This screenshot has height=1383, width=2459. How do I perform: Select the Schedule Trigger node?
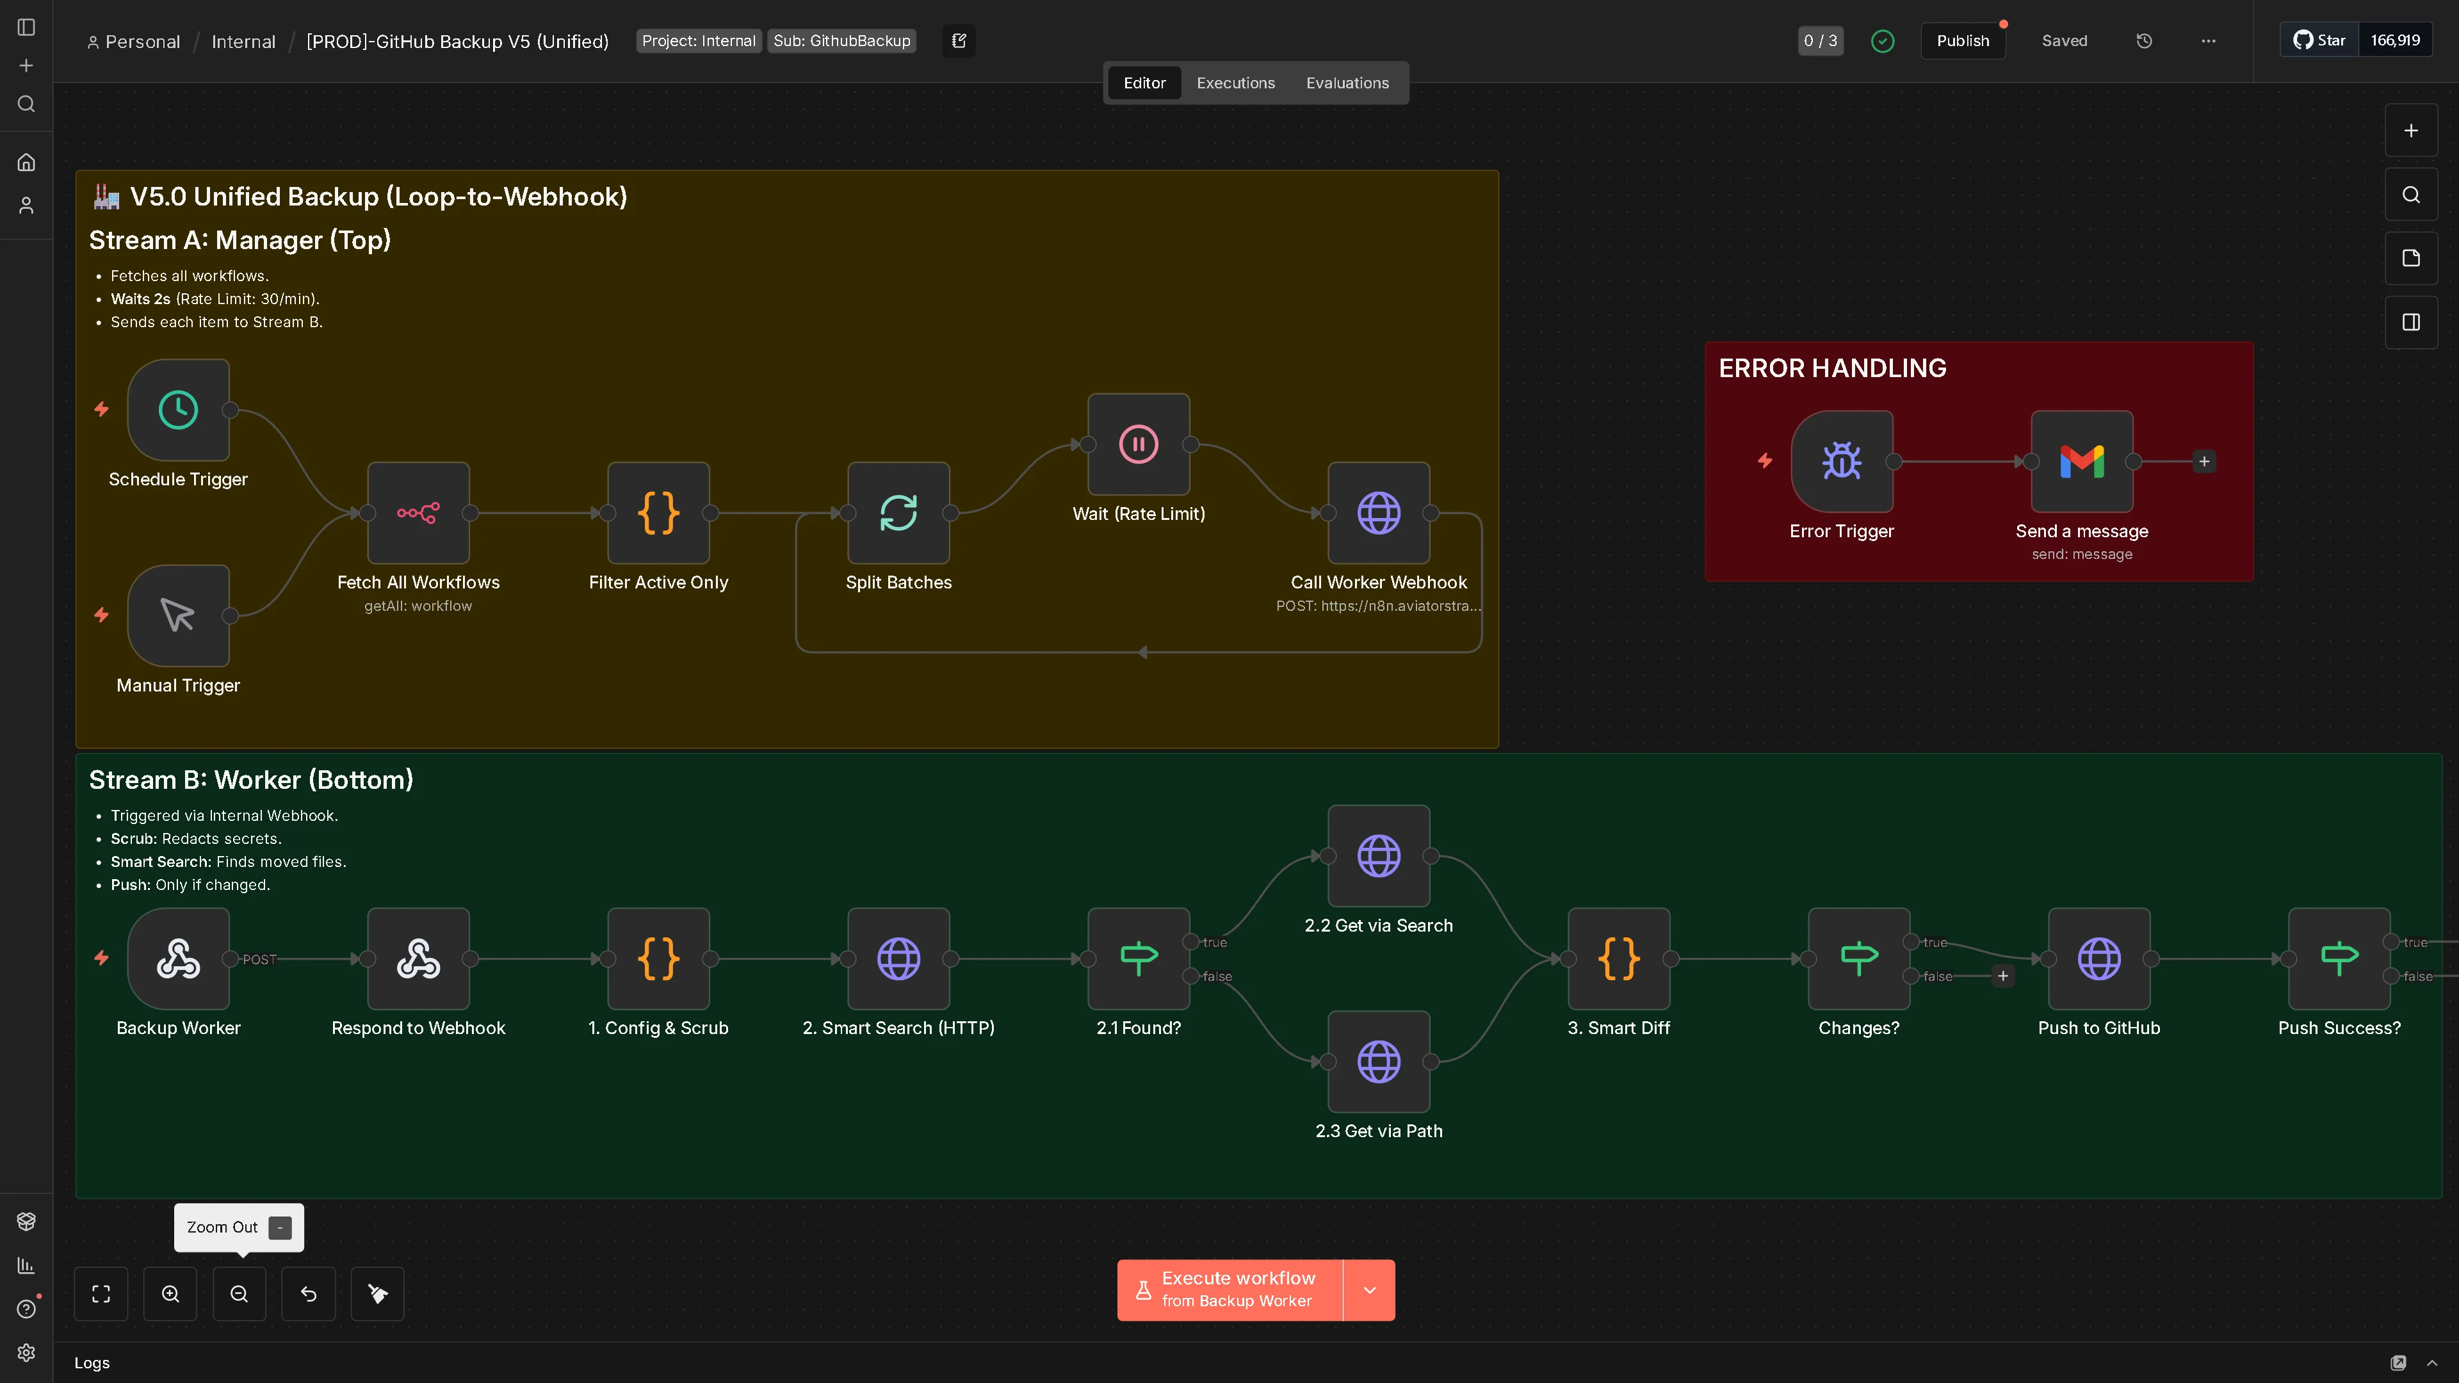[177, 410]
